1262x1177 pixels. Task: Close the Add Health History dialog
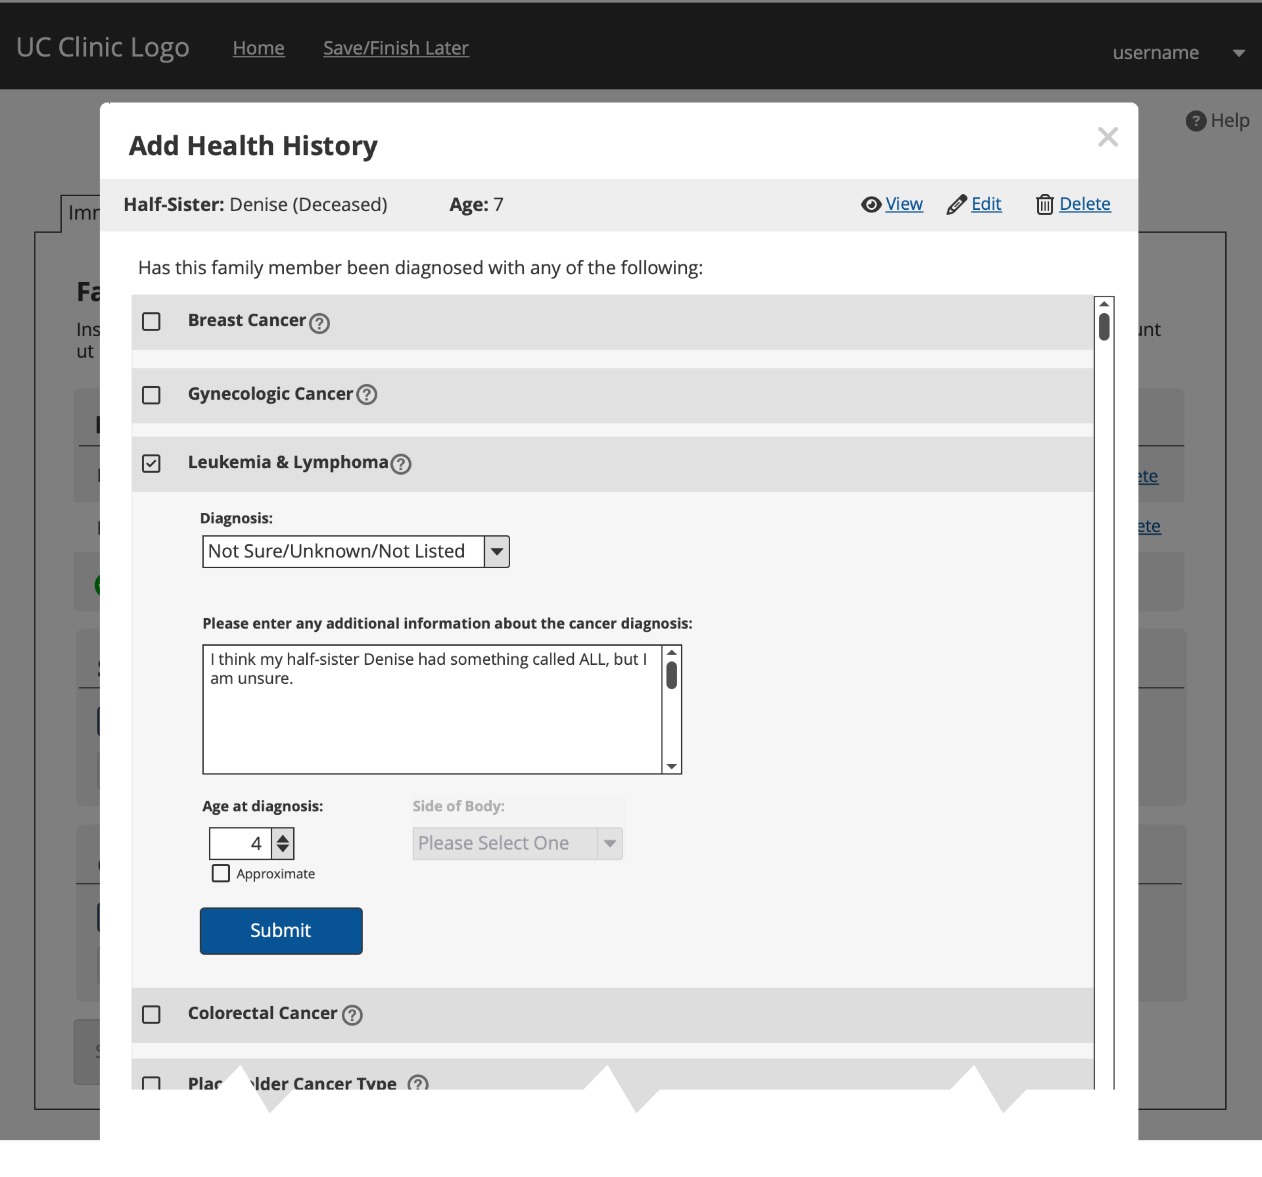click(1108, 136)
